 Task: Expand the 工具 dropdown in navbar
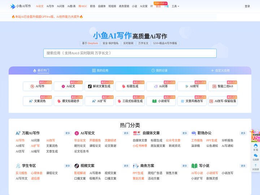point(175,6)
